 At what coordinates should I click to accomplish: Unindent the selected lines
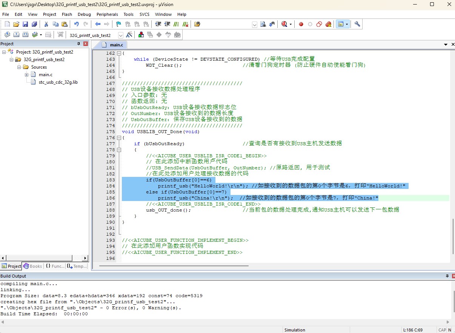(x=167, y=24)
